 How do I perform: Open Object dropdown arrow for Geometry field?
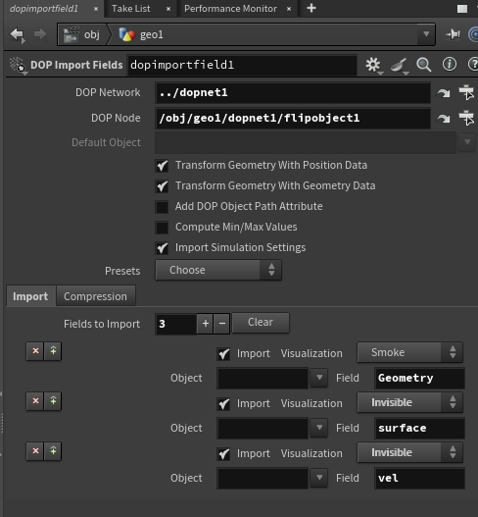(x=319, y=378)
